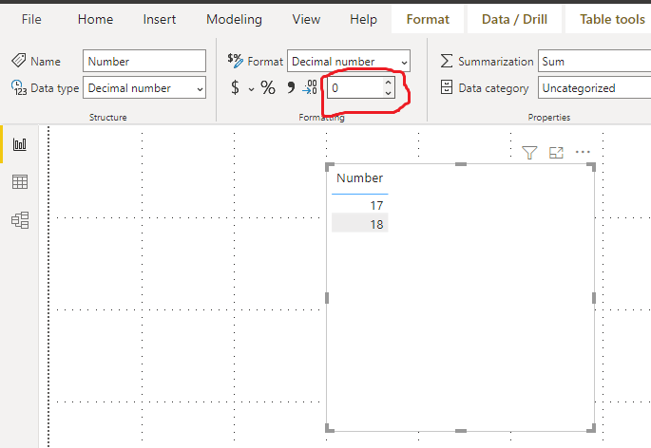Apply percentage format icon

tap(268, 87)
